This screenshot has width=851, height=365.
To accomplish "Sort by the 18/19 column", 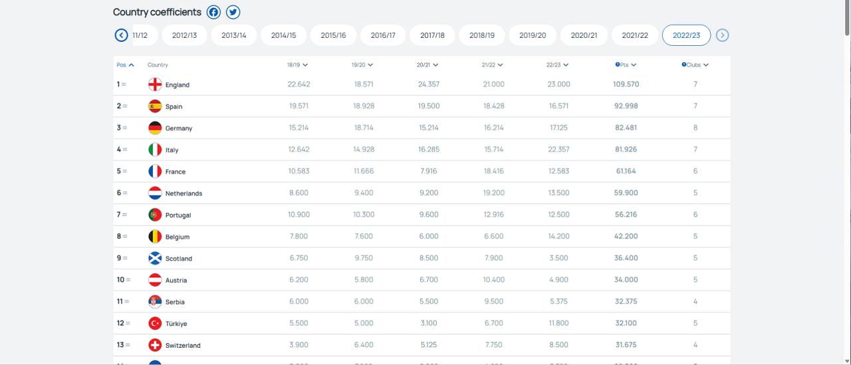I will point(297,65).
